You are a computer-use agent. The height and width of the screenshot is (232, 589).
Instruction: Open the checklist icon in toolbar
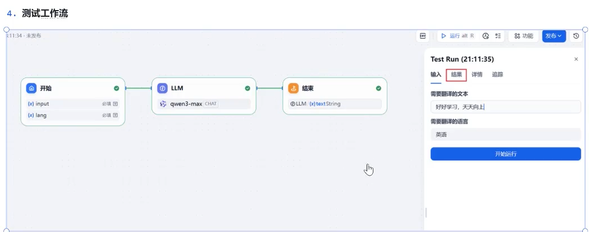click(498, 36)
